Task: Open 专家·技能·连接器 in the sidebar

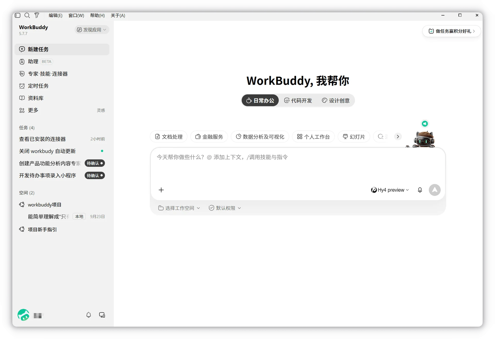Action: [x=62, y=74]
